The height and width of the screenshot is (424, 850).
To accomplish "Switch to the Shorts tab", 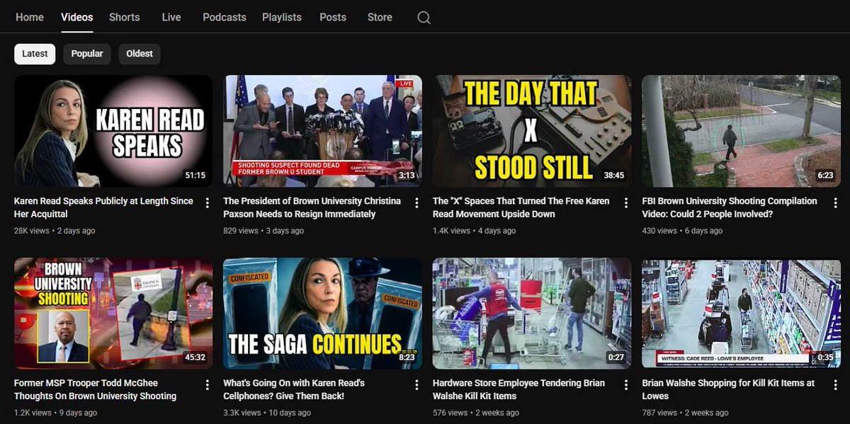I will (125, 17).
